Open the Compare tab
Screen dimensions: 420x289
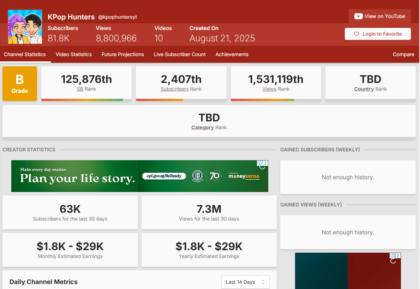point(403,54)
